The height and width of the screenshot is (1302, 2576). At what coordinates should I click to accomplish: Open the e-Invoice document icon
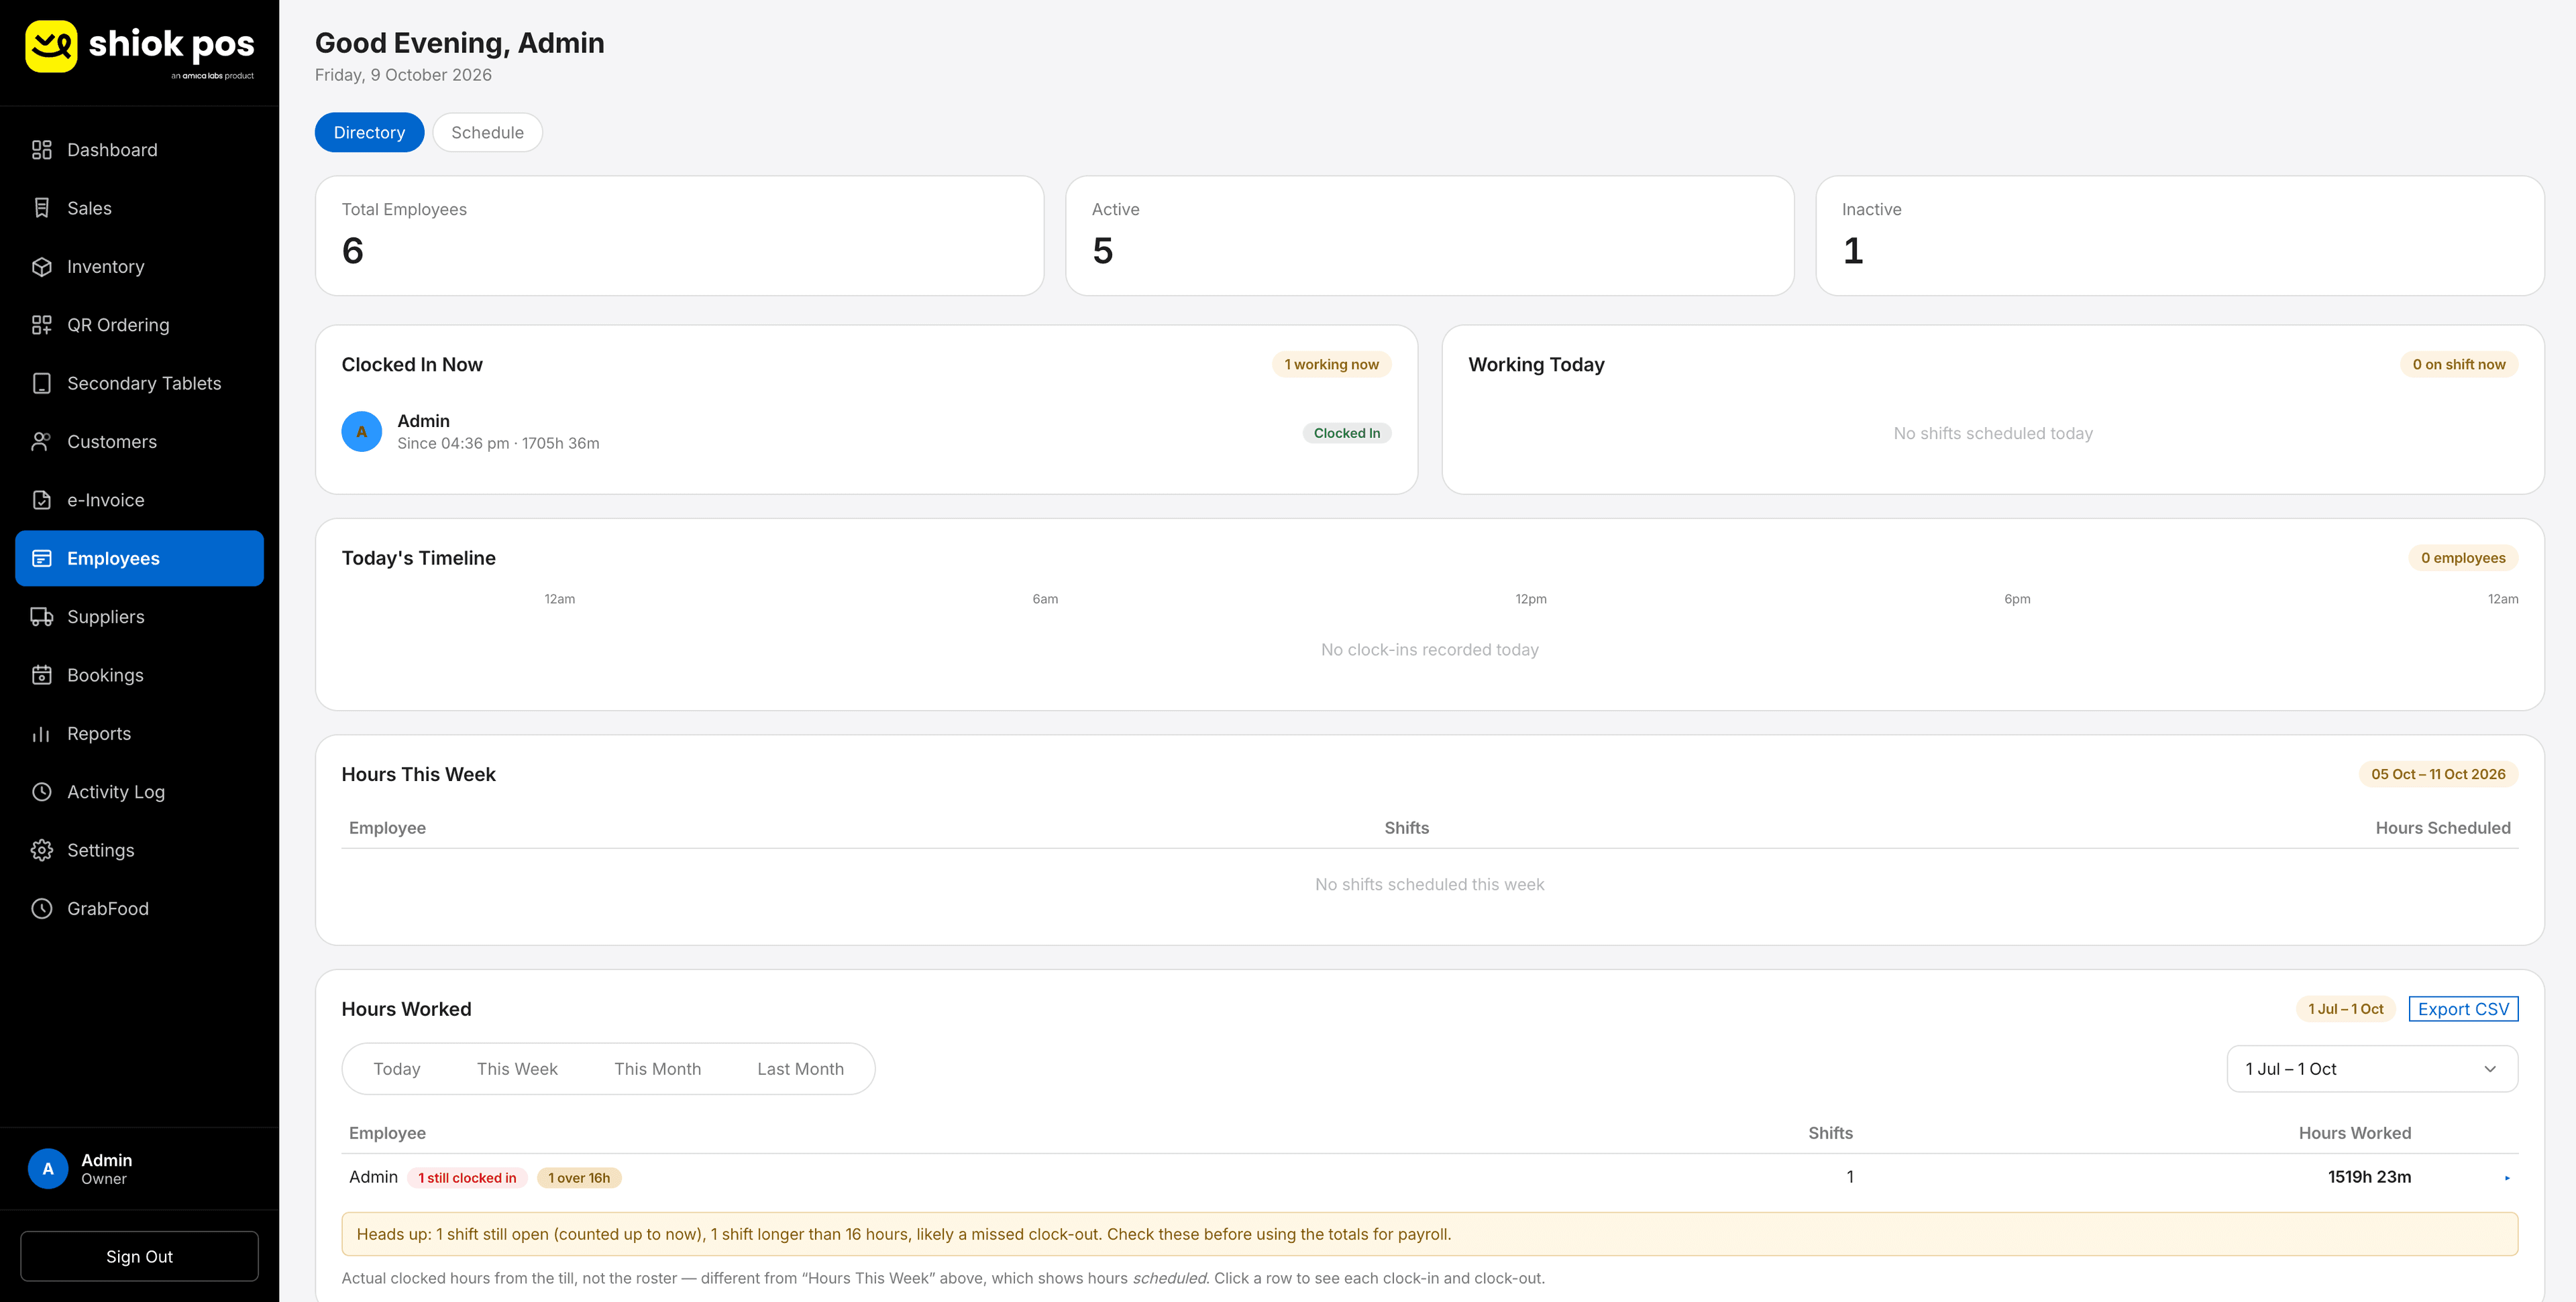(41, 501)
